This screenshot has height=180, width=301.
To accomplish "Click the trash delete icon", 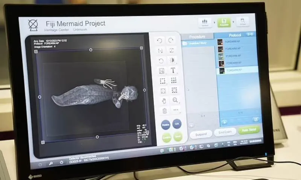I will pos(164,110).
